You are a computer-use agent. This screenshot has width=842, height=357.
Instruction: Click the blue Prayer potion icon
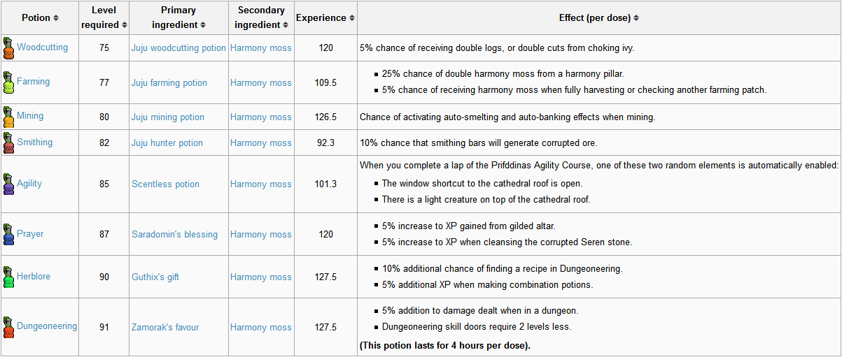(8, 234)
